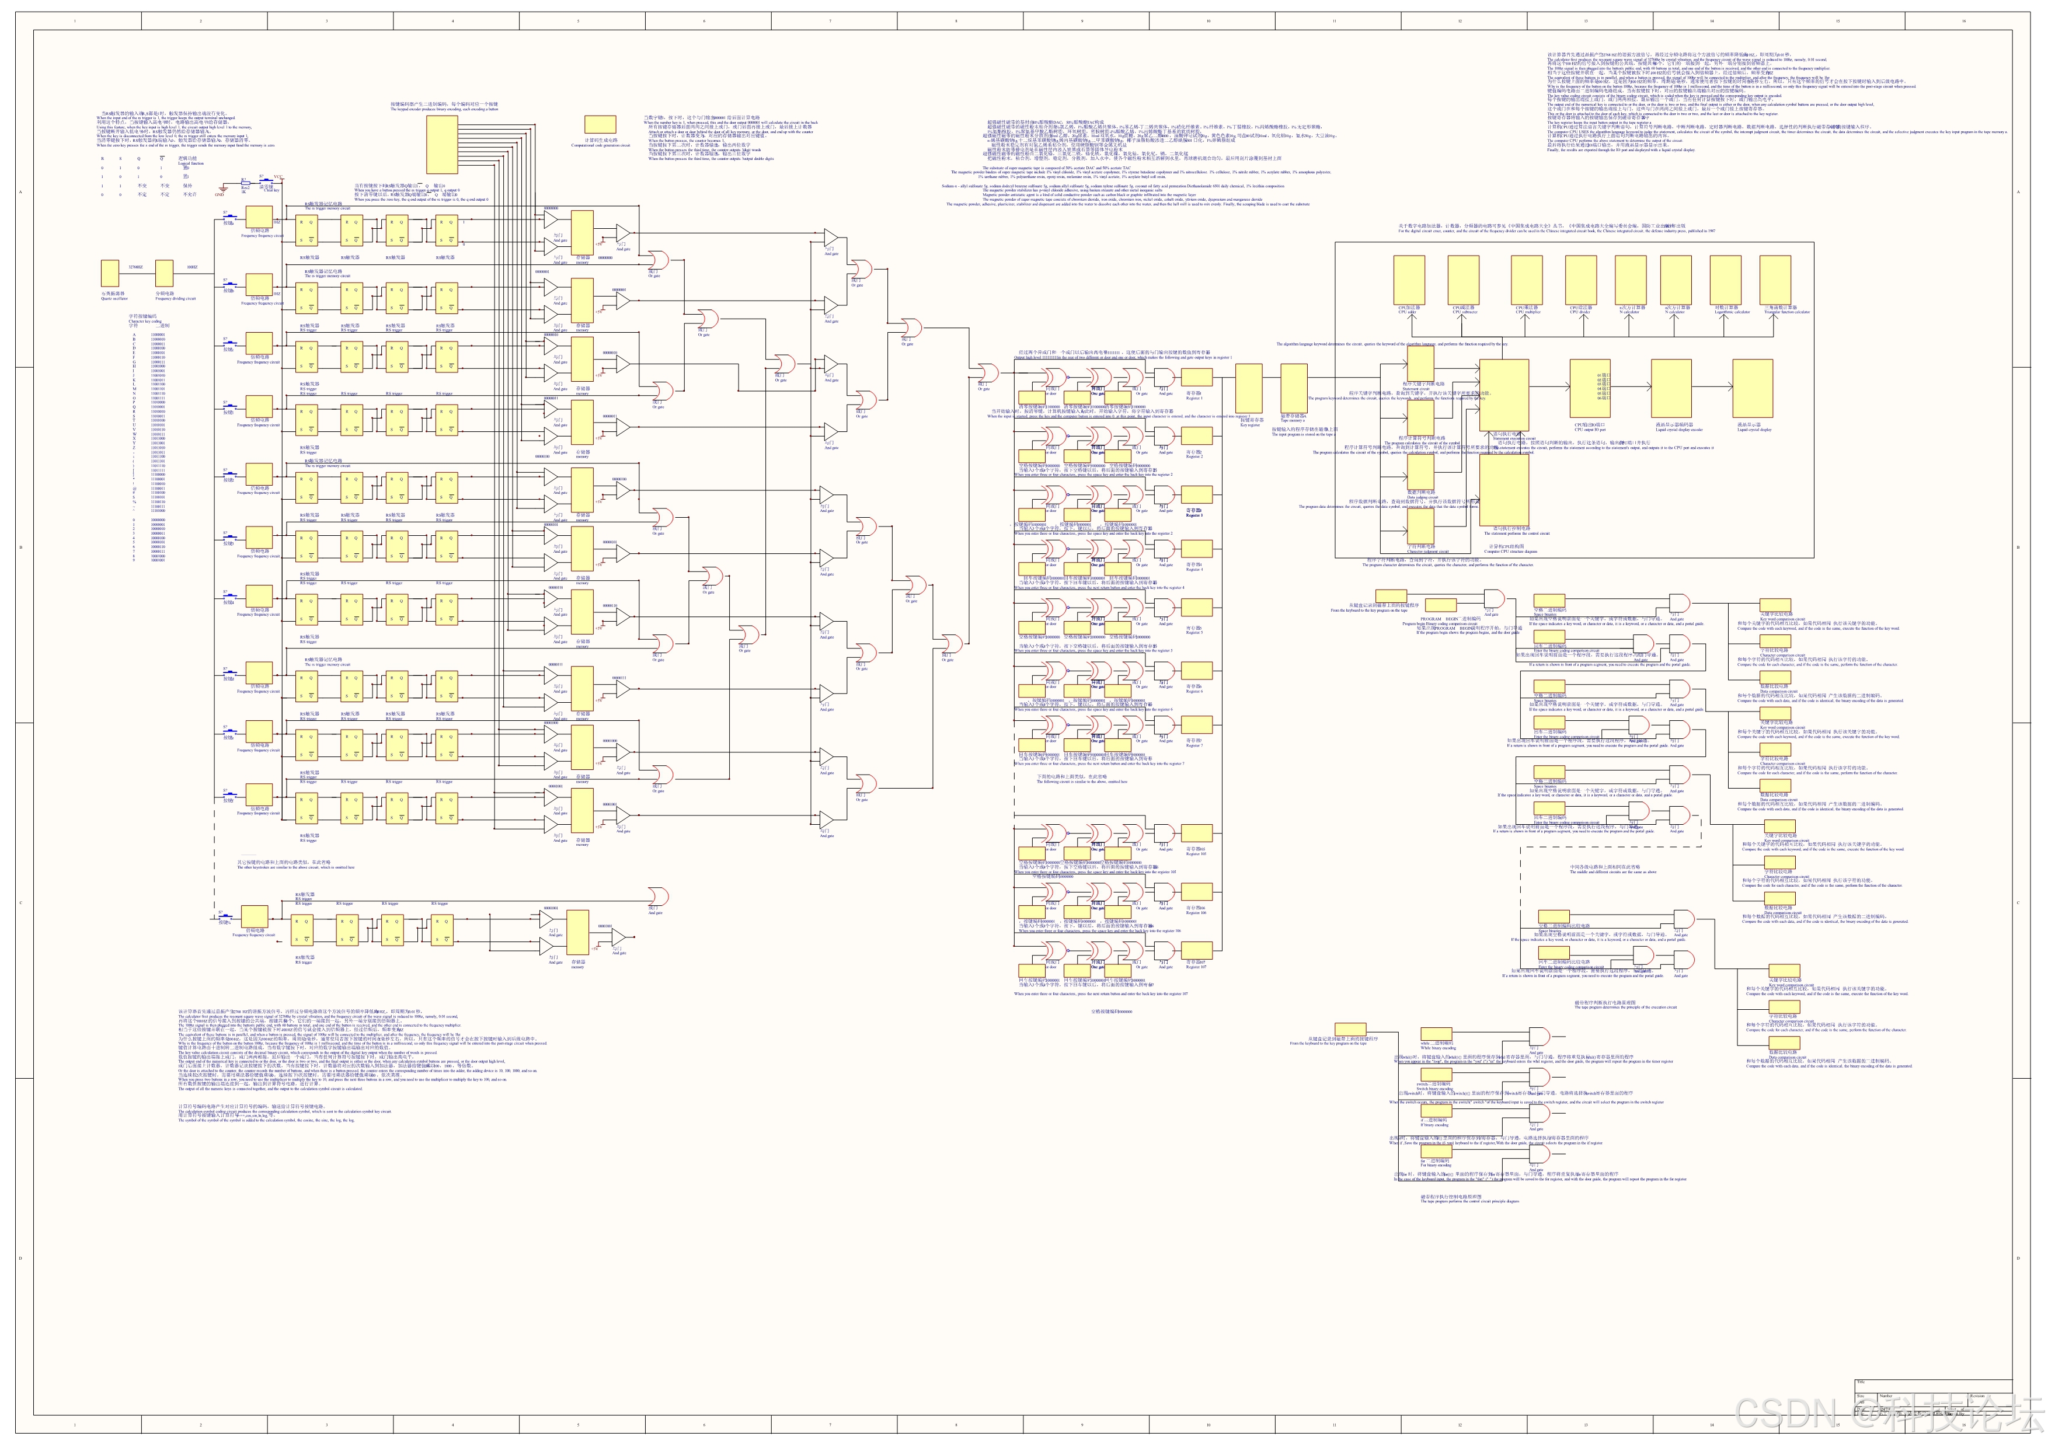Click the CPU adder block

click(x=1409, y=281)
